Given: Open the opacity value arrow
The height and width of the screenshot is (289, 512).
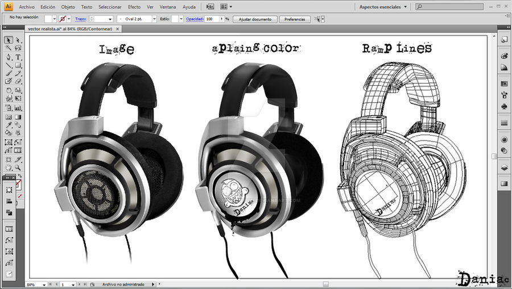Looking at the screenshot, I should pyautogui.click(x=222, y=19).
